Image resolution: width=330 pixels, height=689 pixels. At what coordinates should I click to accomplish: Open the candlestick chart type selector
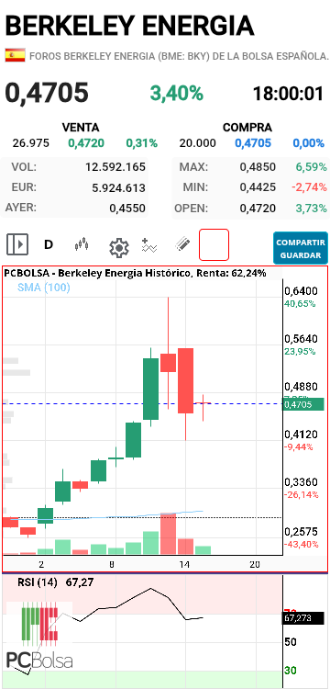(x=82, y=244)
